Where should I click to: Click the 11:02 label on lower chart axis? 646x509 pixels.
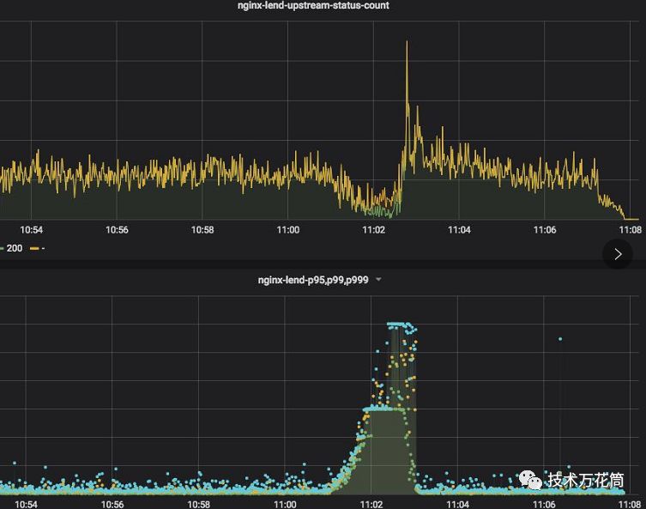tap(371, 504)
